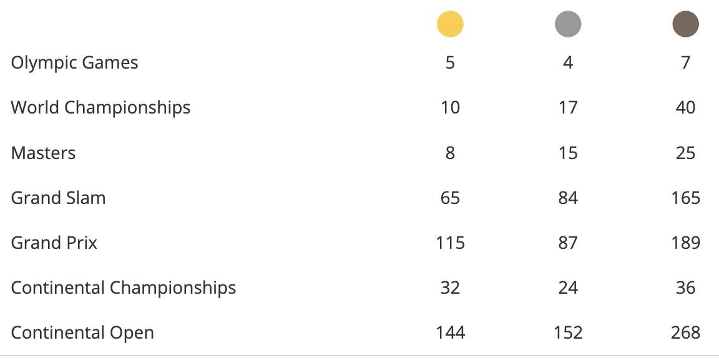Viewport: 719px width, 358px height.
Task: Click Grand Prix gold count 115
Action: coord(450,243)
